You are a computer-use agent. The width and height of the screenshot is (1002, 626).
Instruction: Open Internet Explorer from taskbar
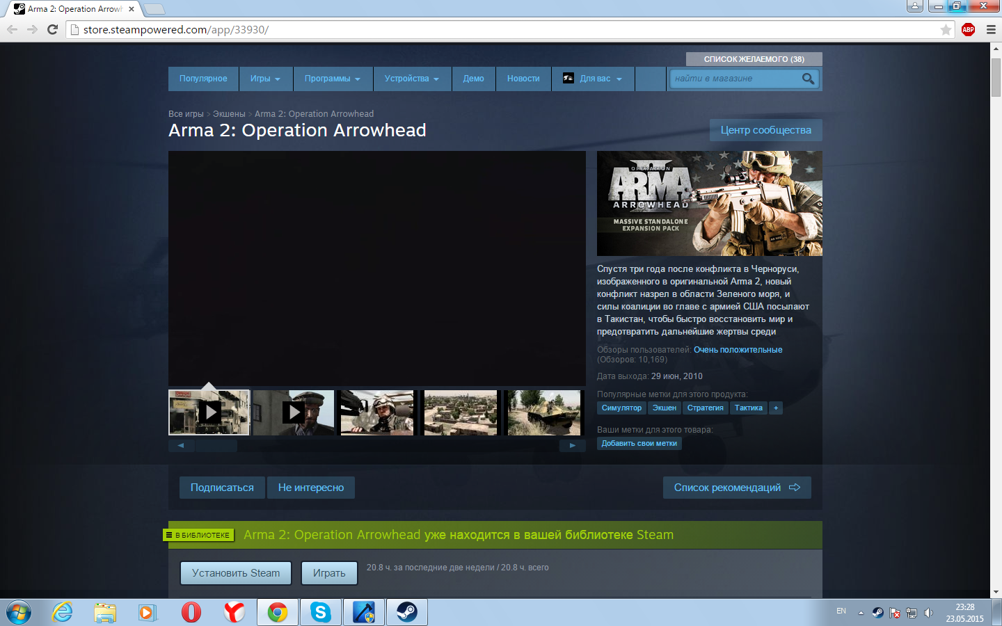pos(63,612)
